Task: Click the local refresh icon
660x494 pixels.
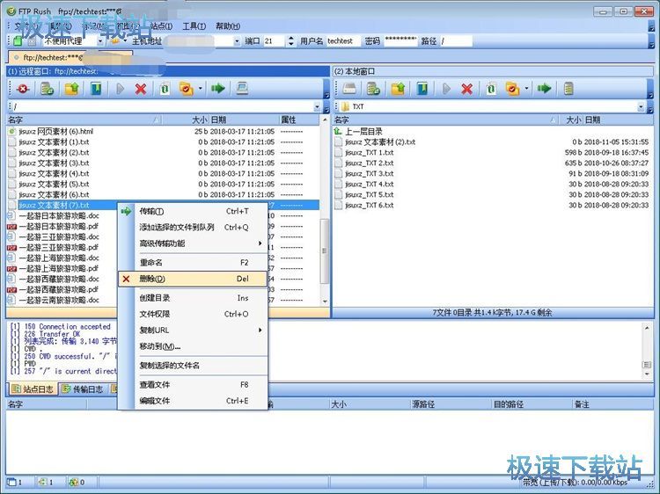Action: pos(491,89)
